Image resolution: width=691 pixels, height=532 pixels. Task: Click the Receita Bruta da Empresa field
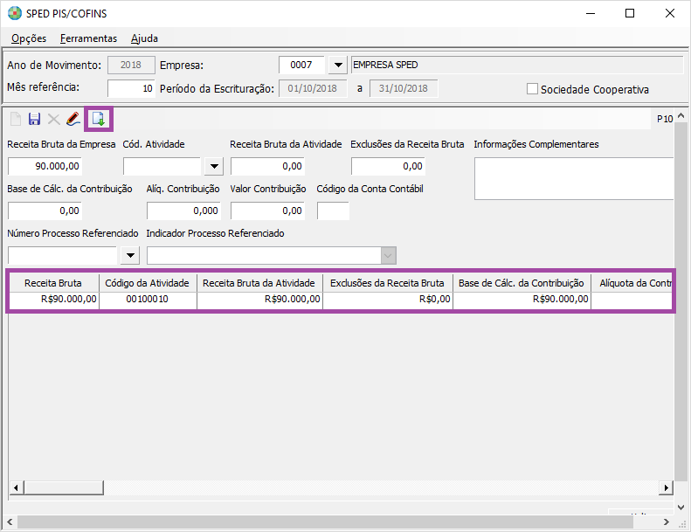45,166
